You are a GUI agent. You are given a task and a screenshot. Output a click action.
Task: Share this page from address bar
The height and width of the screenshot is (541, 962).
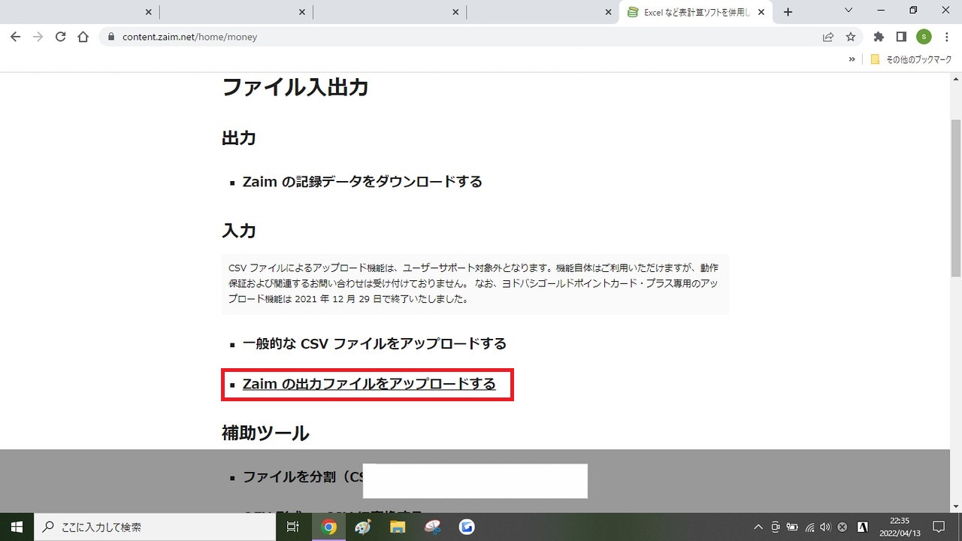click(x=828, y=36)
